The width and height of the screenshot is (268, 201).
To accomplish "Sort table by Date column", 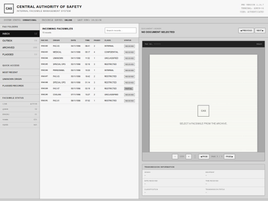I will (73, 40).
